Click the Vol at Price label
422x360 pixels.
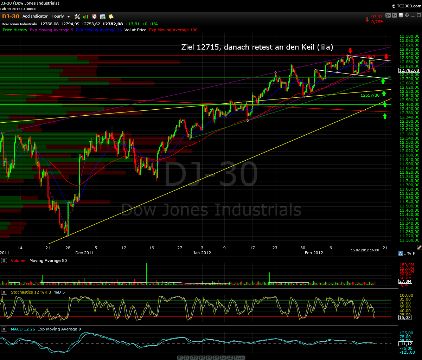pyautogui.click(x=135, y=30)
